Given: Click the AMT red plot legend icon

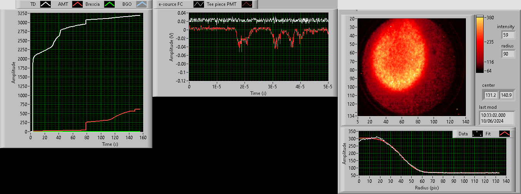Looking at the screenshot, I should (78, 5).
